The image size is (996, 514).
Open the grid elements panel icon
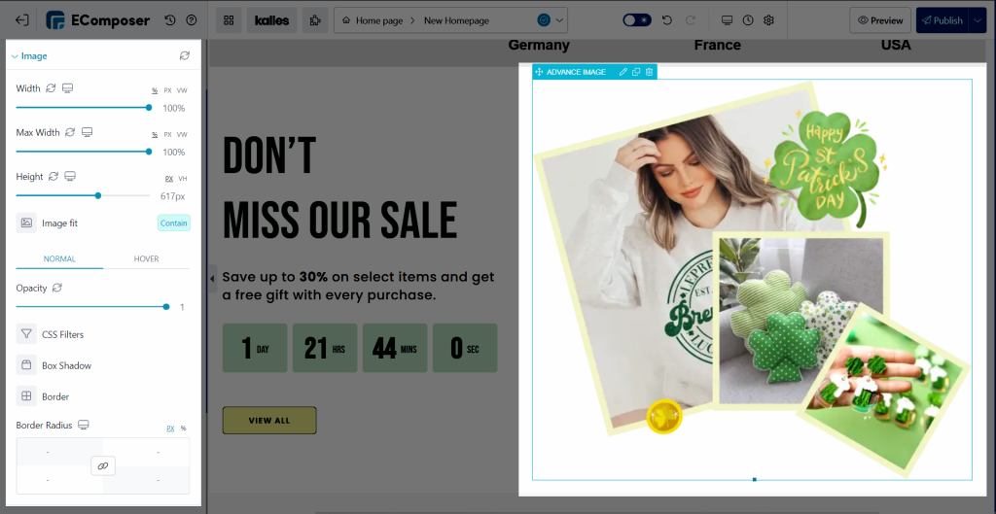[229, 20]
